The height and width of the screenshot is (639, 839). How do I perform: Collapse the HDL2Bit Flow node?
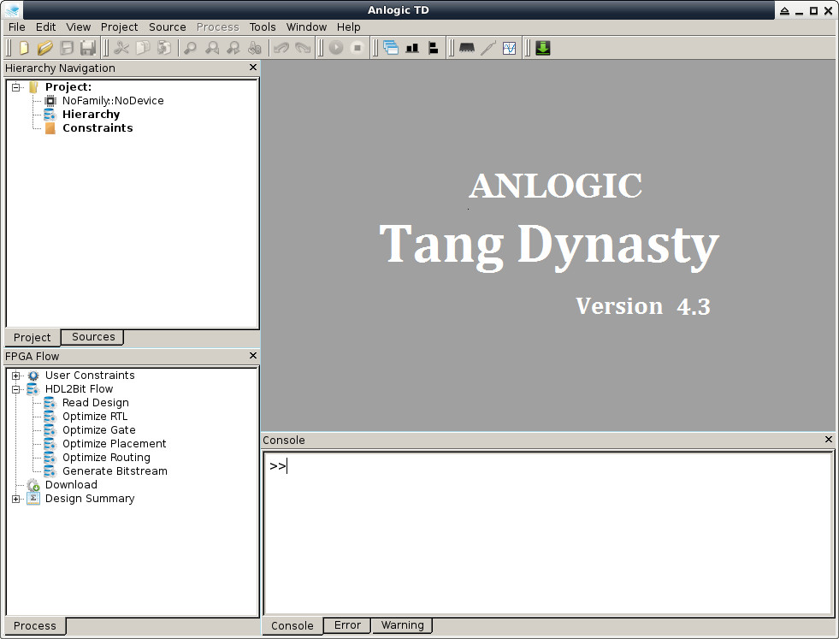[16, 389]
